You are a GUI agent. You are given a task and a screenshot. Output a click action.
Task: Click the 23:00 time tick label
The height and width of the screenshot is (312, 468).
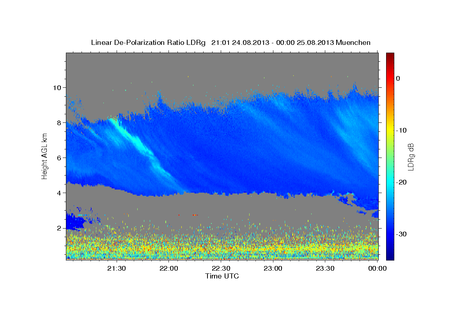point(273,269)
